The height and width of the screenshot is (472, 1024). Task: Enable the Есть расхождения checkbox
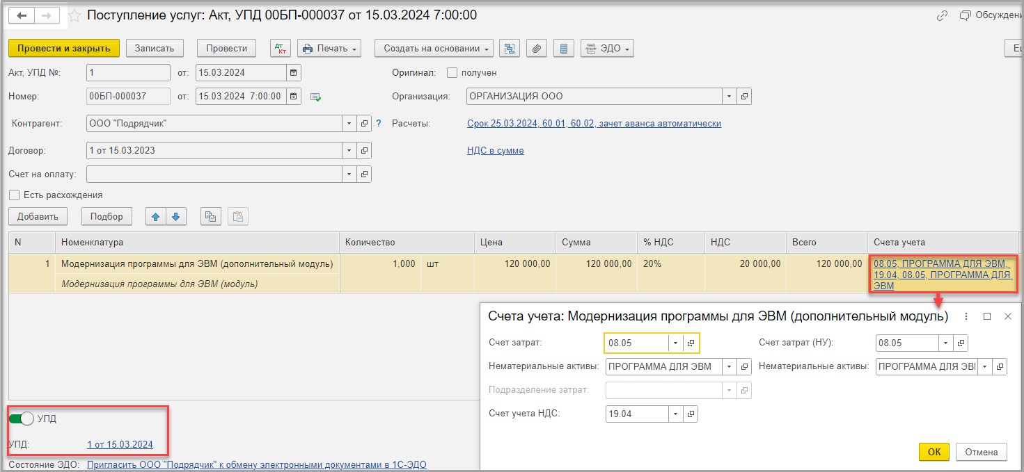tap(14, 195)
